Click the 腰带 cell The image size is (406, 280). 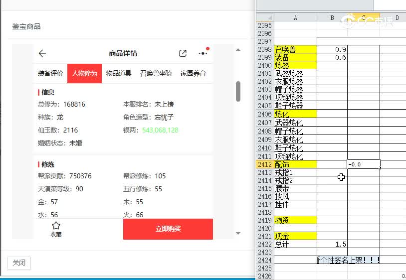pyautogui.click(x=295, y=188)
